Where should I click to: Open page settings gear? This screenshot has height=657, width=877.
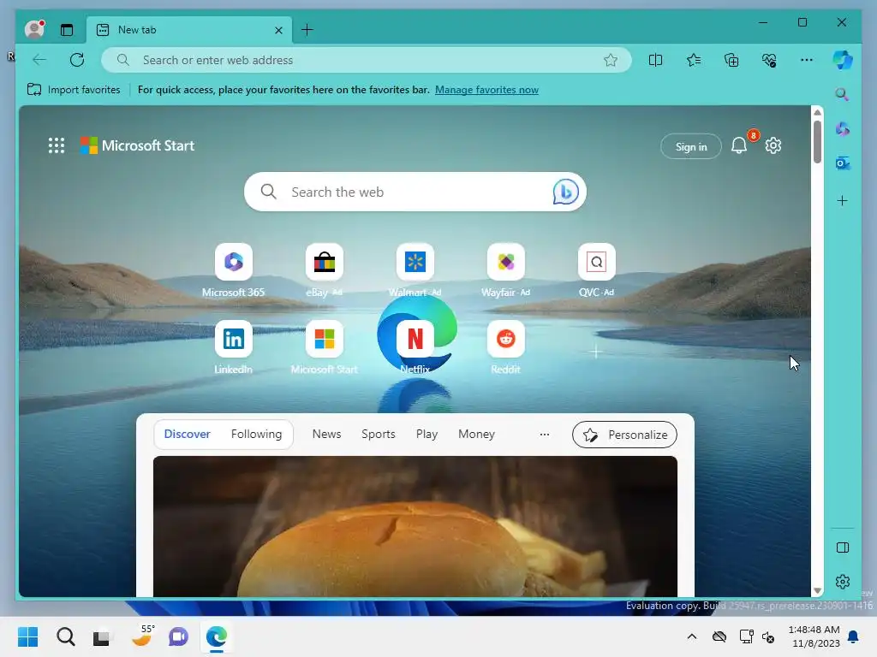[x=773, y=145]
